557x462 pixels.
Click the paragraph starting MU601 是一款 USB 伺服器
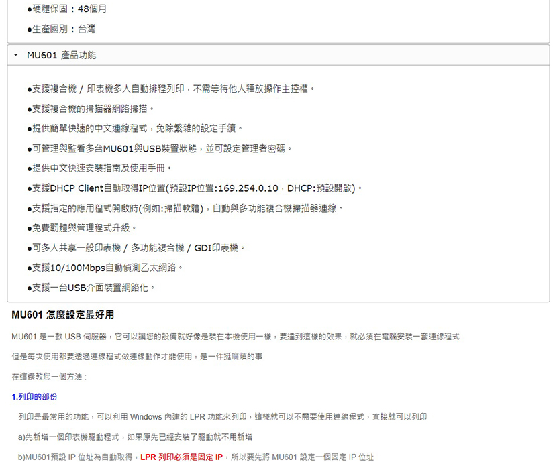tap(236, 337)
